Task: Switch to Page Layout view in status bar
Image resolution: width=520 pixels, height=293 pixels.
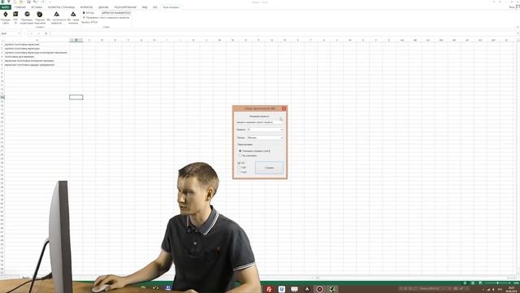Action: point(473,283)
